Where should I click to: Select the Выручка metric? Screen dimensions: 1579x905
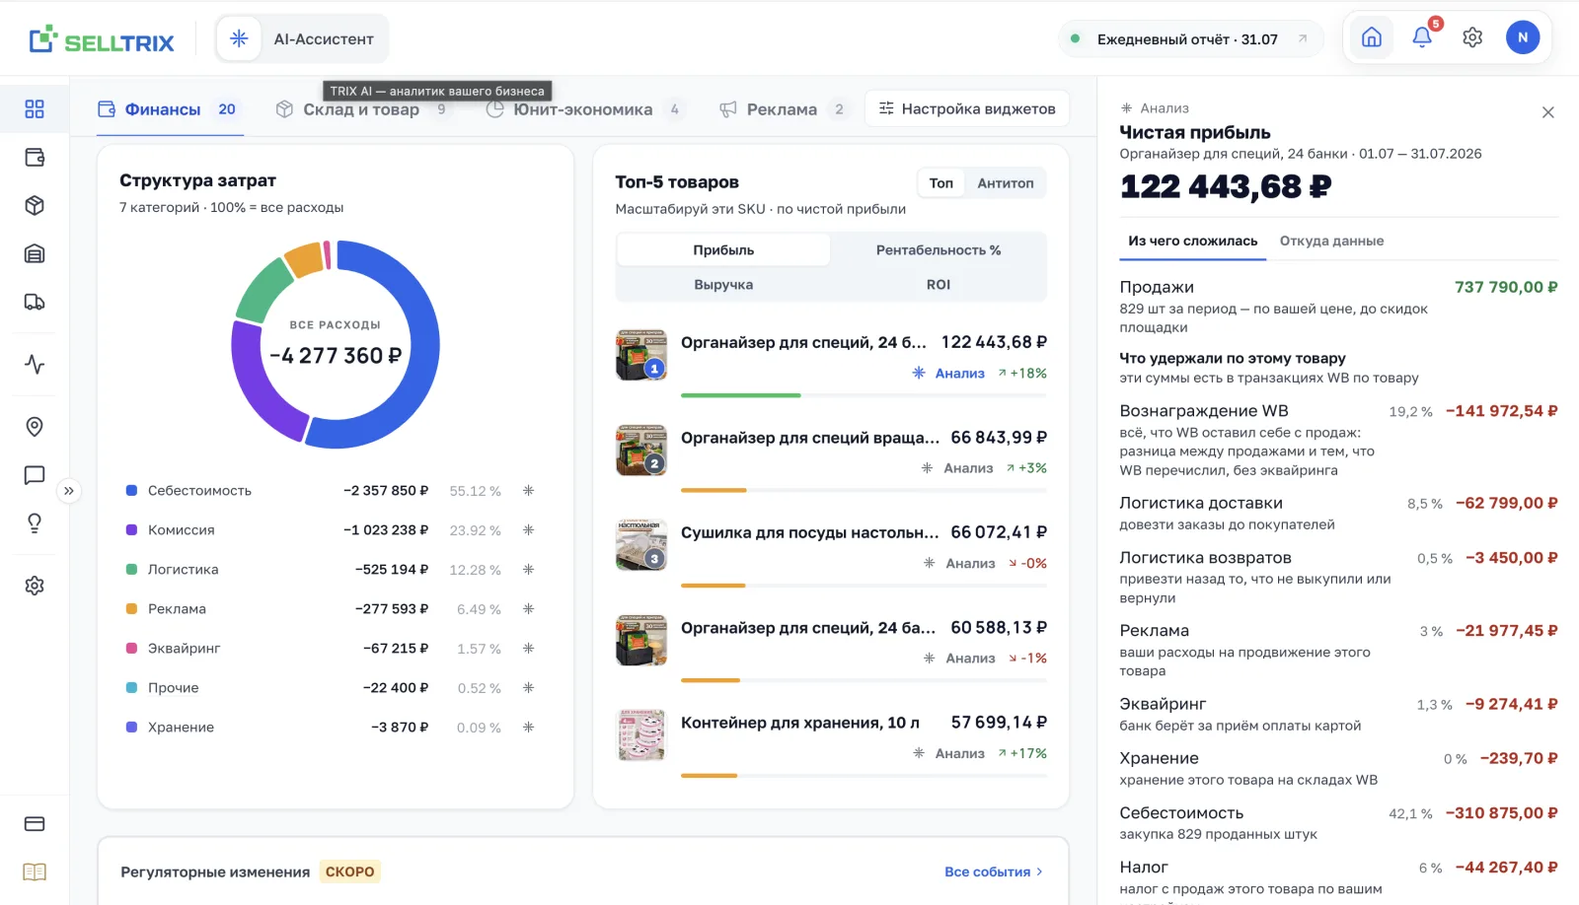723,285
